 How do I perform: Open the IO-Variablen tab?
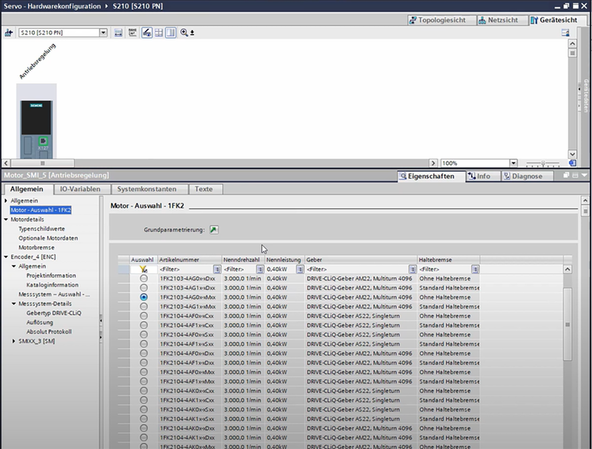[80, 189]
